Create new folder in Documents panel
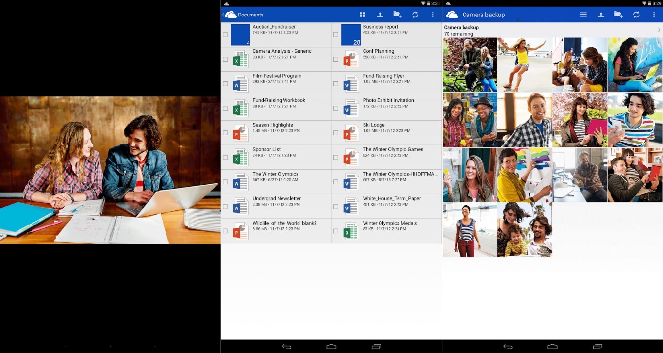 coord(398,15)
